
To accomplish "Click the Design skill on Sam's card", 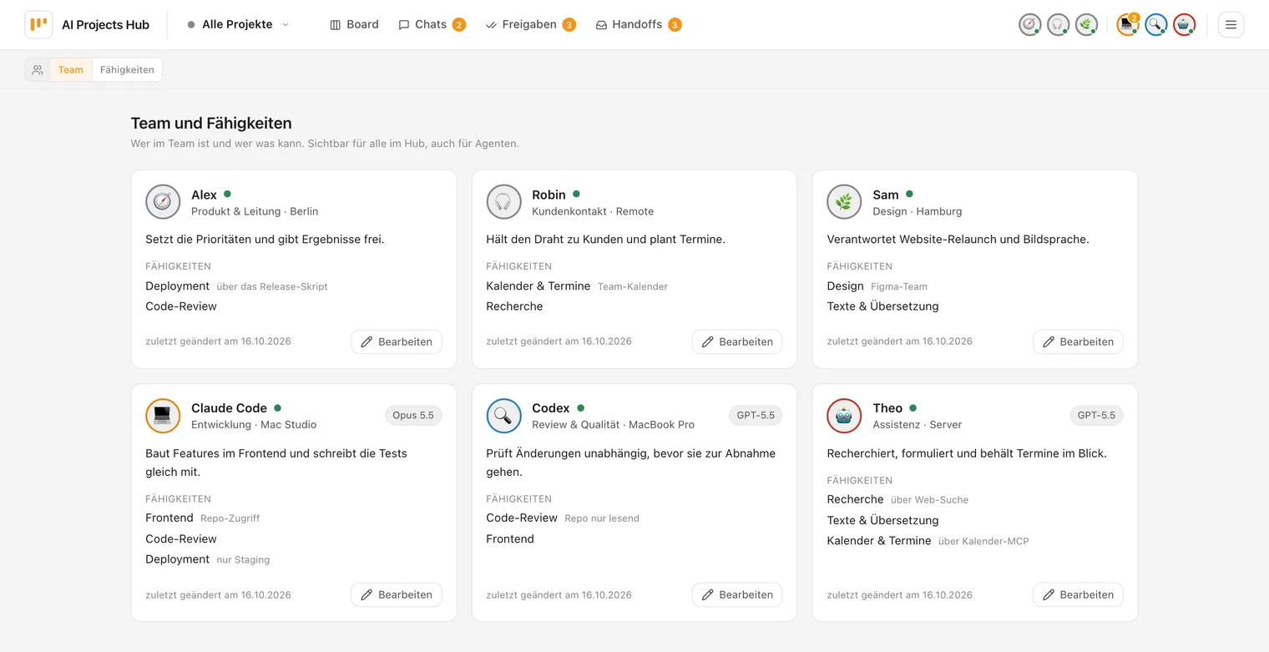I will (x=845, y=286).
